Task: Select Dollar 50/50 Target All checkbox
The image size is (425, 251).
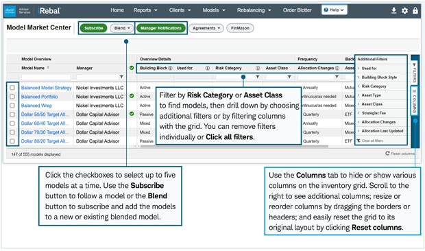Action: [x=12, y=115]
